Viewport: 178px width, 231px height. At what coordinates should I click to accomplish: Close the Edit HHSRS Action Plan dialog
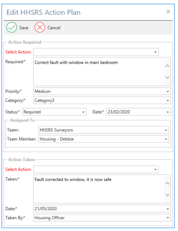pos(168,12)
